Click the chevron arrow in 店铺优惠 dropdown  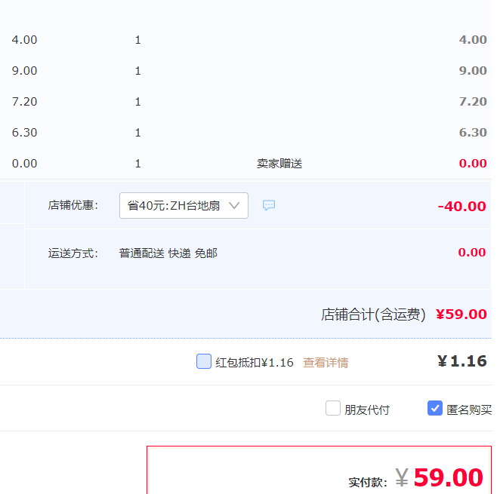click(x=234, y=206)
